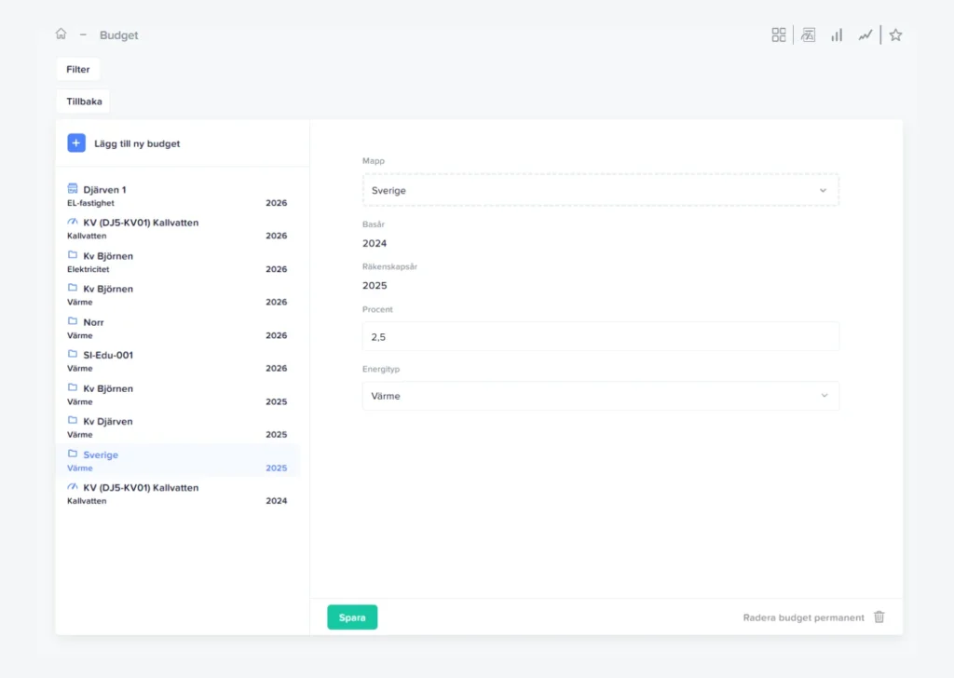
Task: Click the Filter button
Action: point(78,69)
